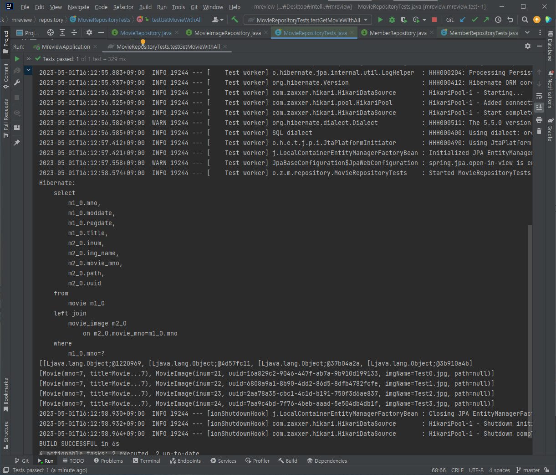Open run configuration dropdown MovieRepositoryTests.testGetMovieWithAll

[308, 20]
